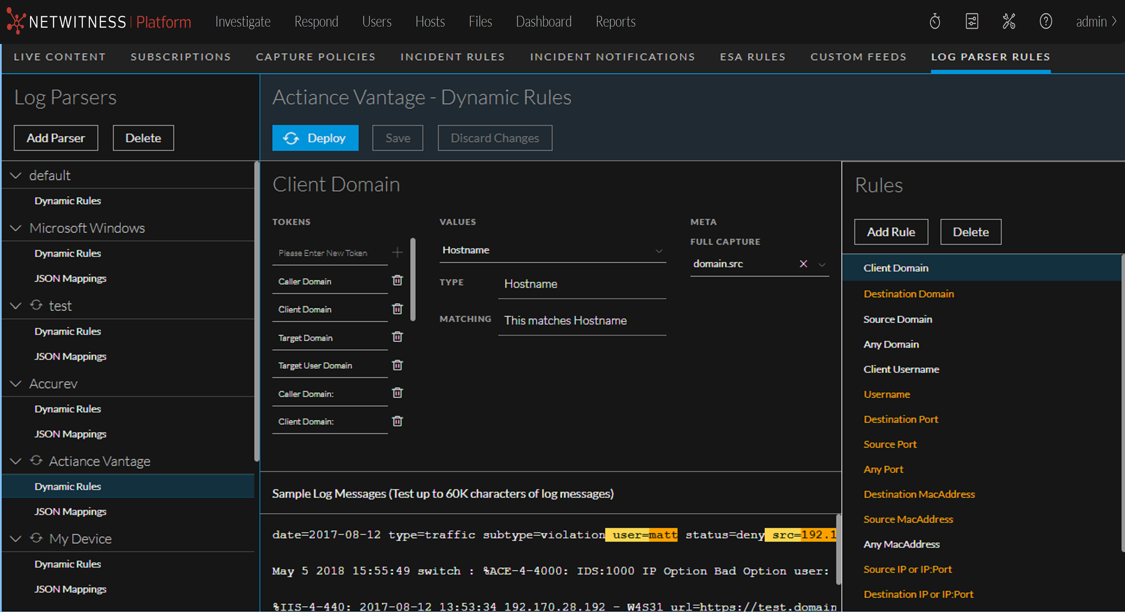This screenshot has height=612, width=1125.
Task: Open the tools wrench icon in header
Action: [x=1009, y=21]
